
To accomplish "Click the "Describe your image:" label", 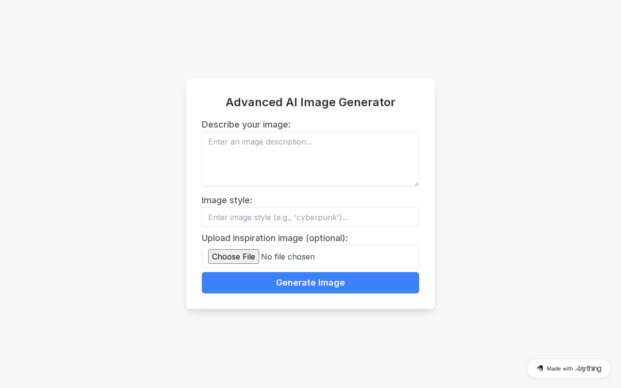I will (246, 125).
